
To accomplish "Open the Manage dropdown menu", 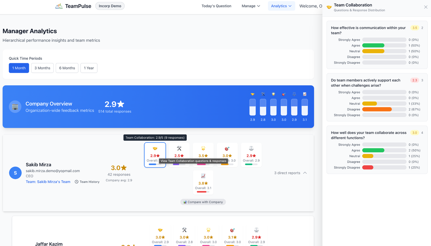I will 251,6.
